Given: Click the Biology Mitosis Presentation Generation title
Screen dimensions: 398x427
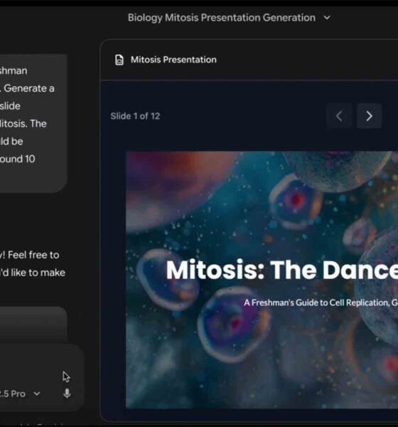Looking at the screenshot, I should click(x=222, y=18).
